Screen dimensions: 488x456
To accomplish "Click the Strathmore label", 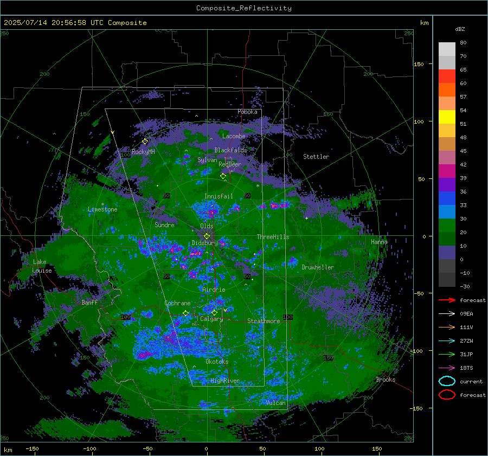I will click(x=264, y=321).
